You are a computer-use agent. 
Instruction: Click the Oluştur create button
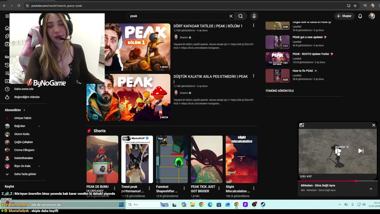pos(344,16)
